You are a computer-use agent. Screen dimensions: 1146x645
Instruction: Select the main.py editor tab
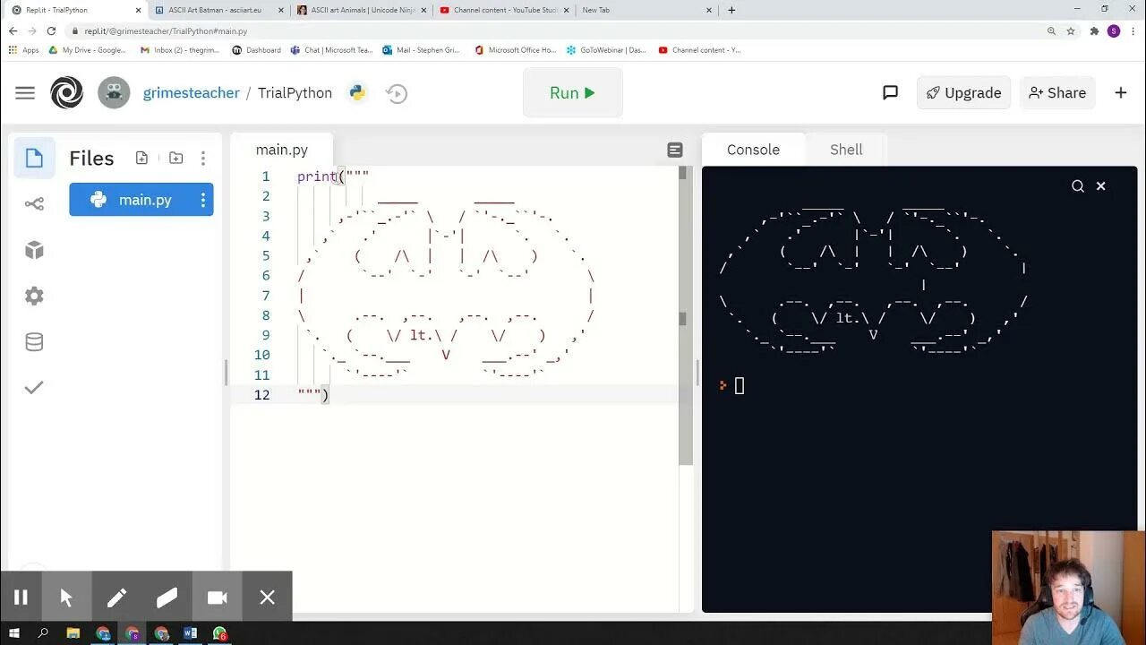282,150
